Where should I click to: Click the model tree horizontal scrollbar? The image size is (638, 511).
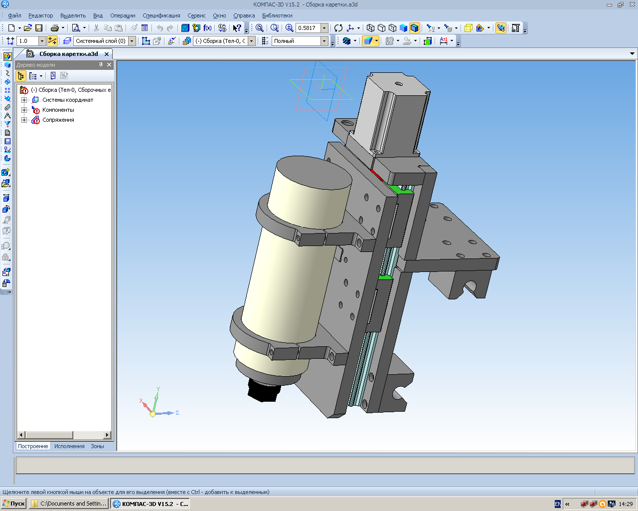49,435
